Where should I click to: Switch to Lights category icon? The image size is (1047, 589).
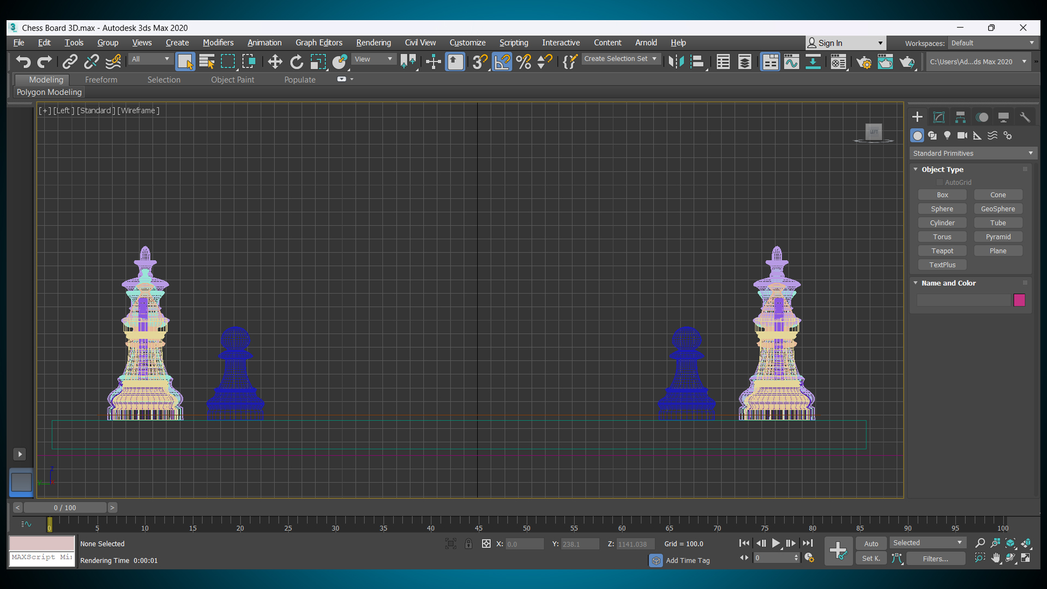click(x=947, y=135)
